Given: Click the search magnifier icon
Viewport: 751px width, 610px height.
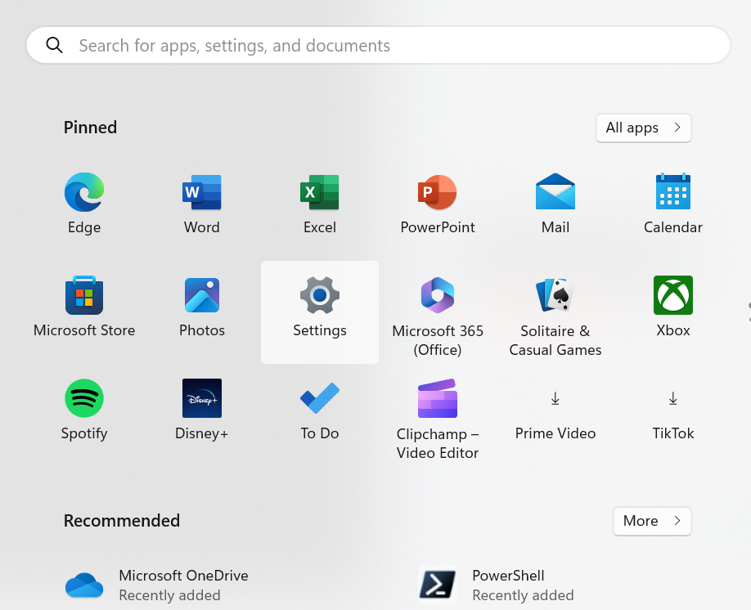Looking at the screenshot, I should (x=54, y=45).
